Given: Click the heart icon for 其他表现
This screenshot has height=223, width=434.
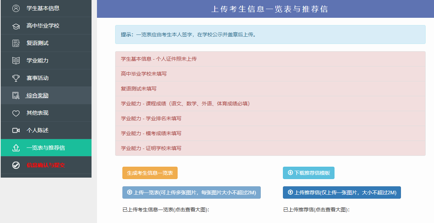Looking at the screenshot, I should coord(16,113).
